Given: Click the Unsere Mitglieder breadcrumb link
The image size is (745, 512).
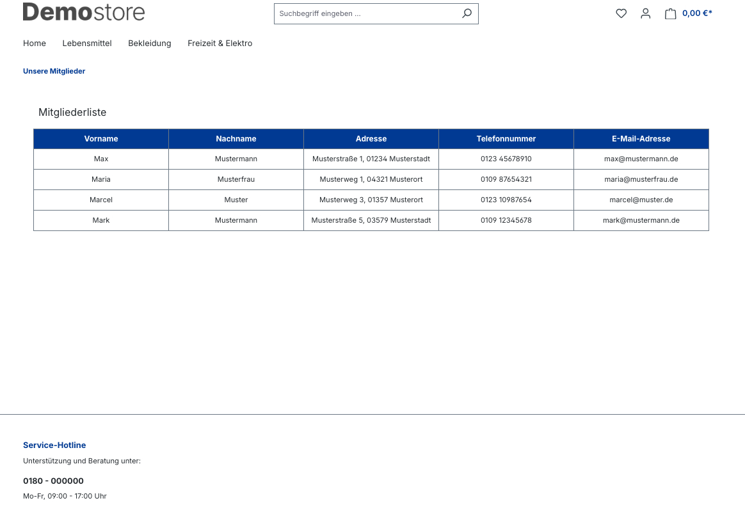Looking at the screenshot, I should [x=54, y=71].
